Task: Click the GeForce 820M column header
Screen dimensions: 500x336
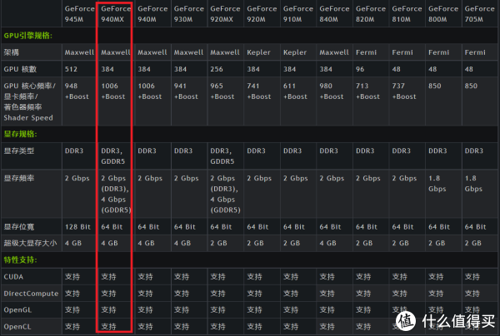Action: [x=371, y=13]
